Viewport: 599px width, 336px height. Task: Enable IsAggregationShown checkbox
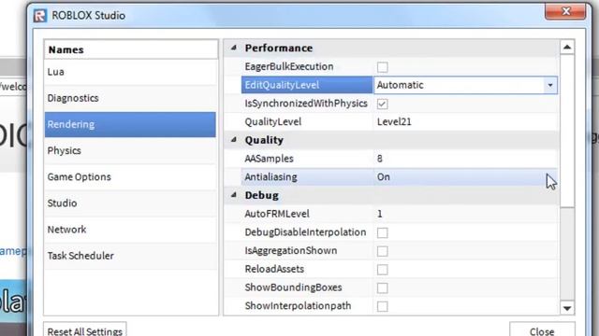point(383,251)
